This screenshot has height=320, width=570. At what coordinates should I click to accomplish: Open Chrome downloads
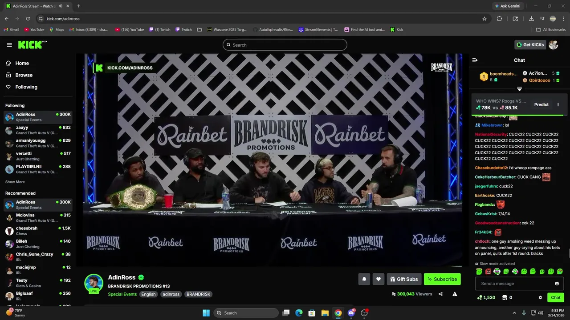tap(531, 19)
